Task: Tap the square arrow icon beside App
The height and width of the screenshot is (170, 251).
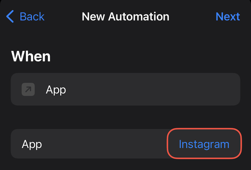Action: [x=28, y=89]
